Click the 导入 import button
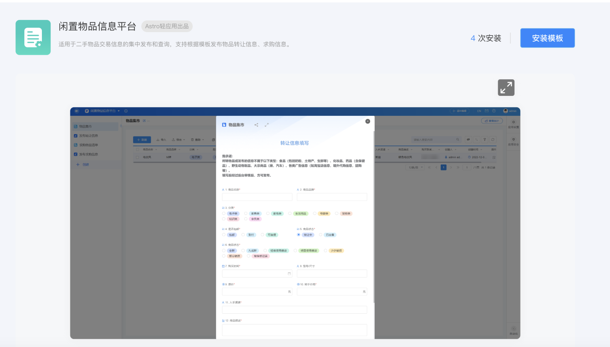The width and height of the screenshot is (610, 347). click(x=161, y=140)
